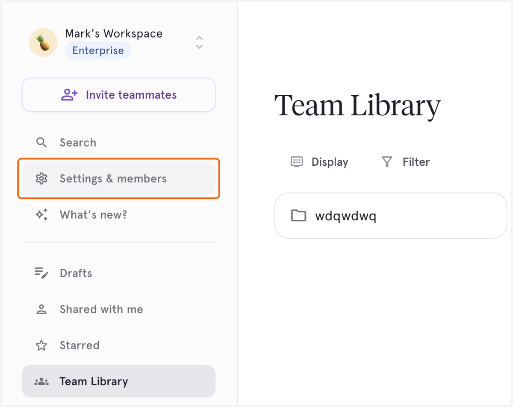Click the magnifying glass search icon
Viewport: 513px width, 407px height.
click(41, 142)
